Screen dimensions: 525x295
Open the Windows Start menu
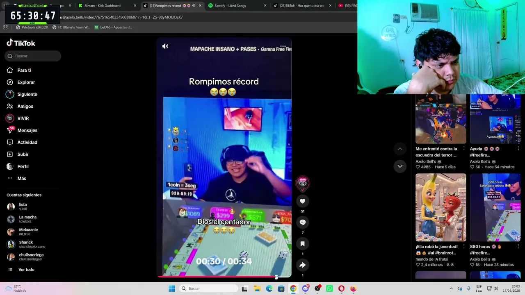coord(172,289)
